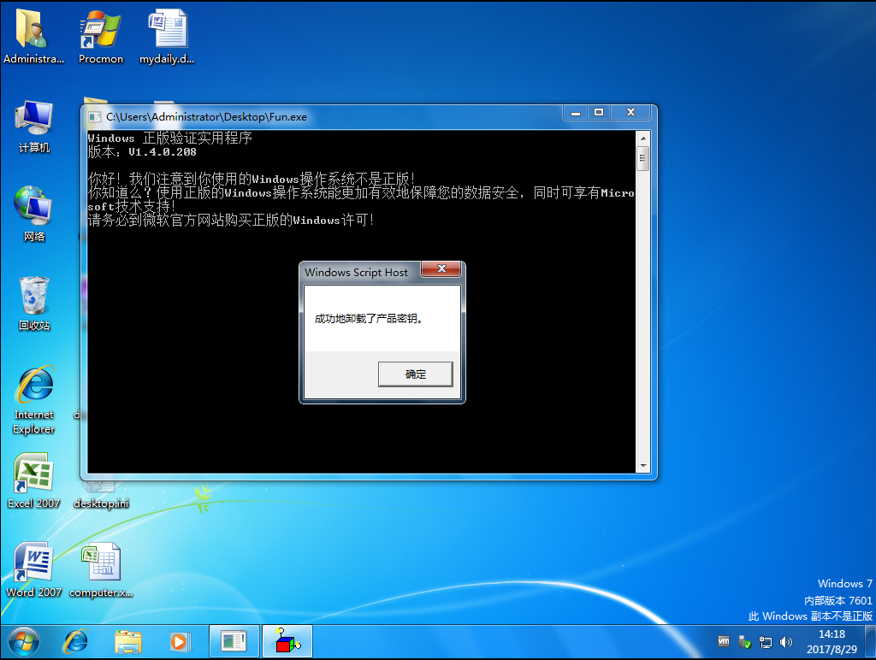Viewport: 876px width, 660px height.
Task: Click 确定 in the Windows Script Host dialog
Action: 415,374
